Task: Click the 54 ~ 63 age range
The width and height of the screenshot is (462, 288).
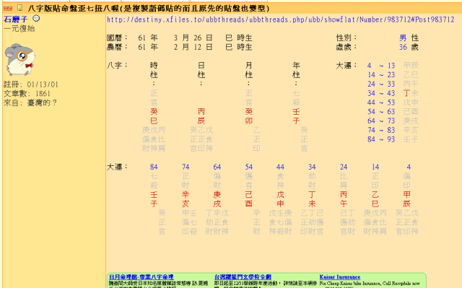Action: [380, 112]
